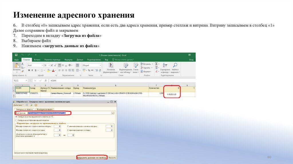Click 'Загрузить данные из файла' button
Screen dimensions: 293x164
click(92, 158)
